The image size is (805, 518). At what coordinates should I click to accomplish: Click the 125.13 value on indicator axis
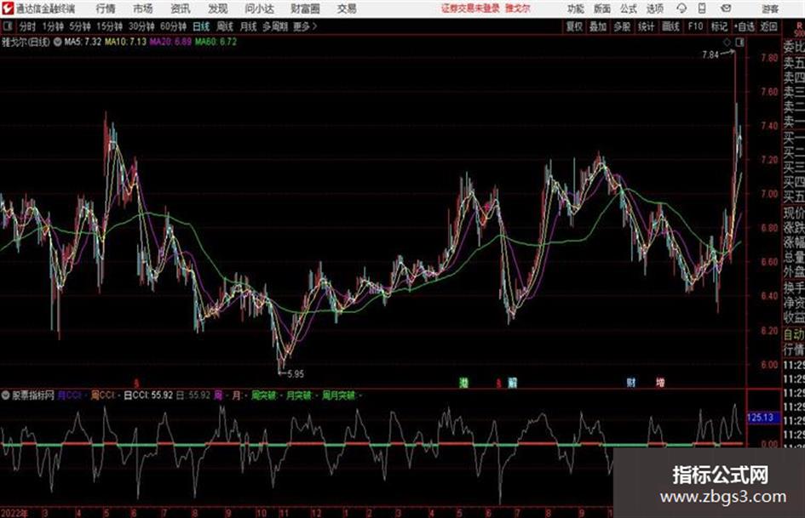tap(762, 418)
